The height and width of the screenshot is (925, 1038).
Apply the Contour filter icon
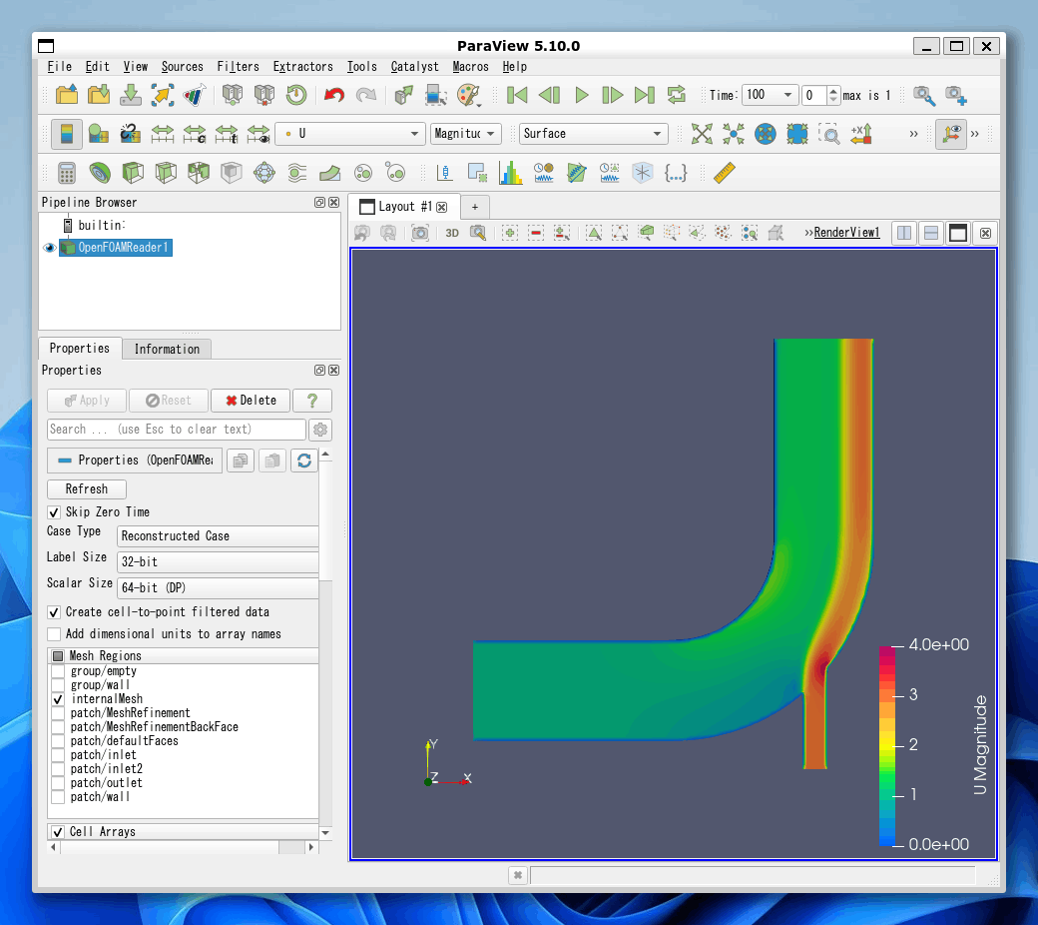100,173
